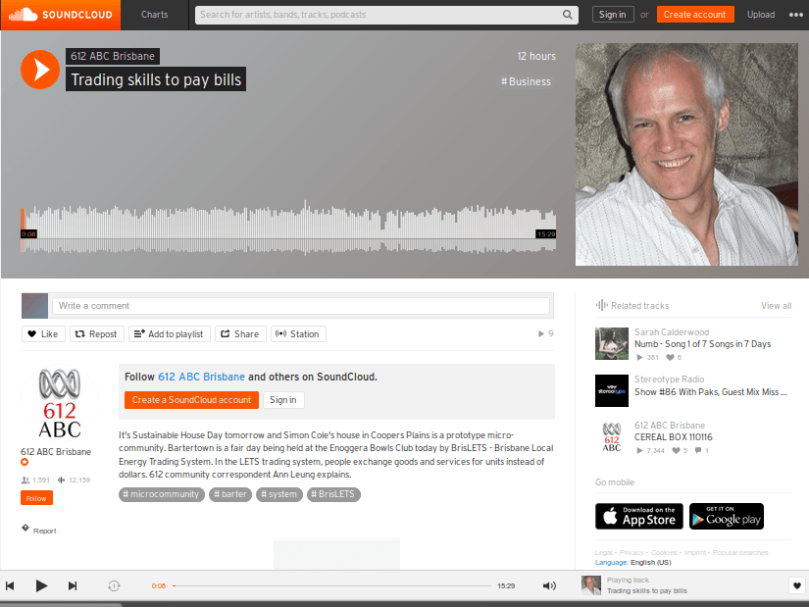Open the three-dot more menu in the header

coord(795,15)
